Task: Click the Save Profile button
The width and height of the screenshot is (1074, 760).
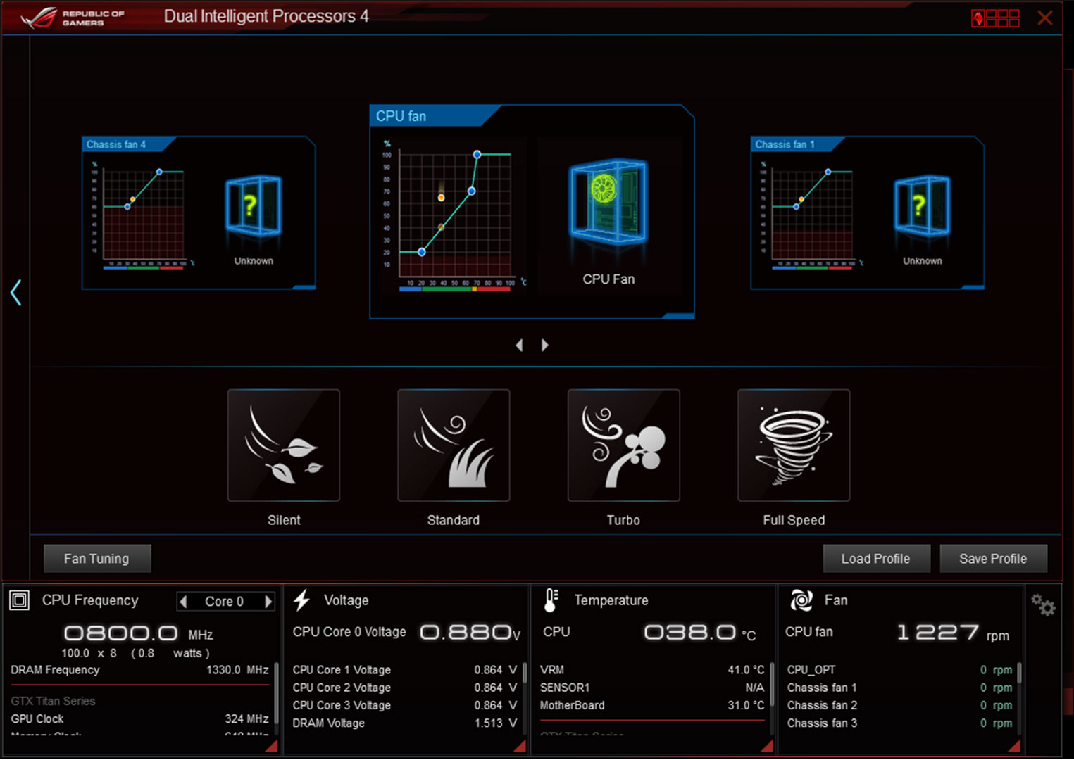Action: (993, 559)
